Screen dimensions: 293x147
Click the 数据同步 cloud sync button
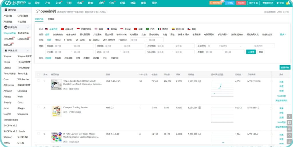pyautogui.click(x=268, y=3)
